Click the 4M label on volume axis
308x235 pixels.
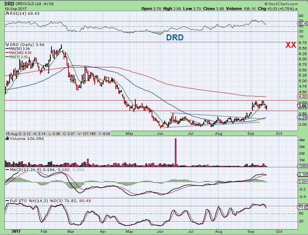pos(301,140)
